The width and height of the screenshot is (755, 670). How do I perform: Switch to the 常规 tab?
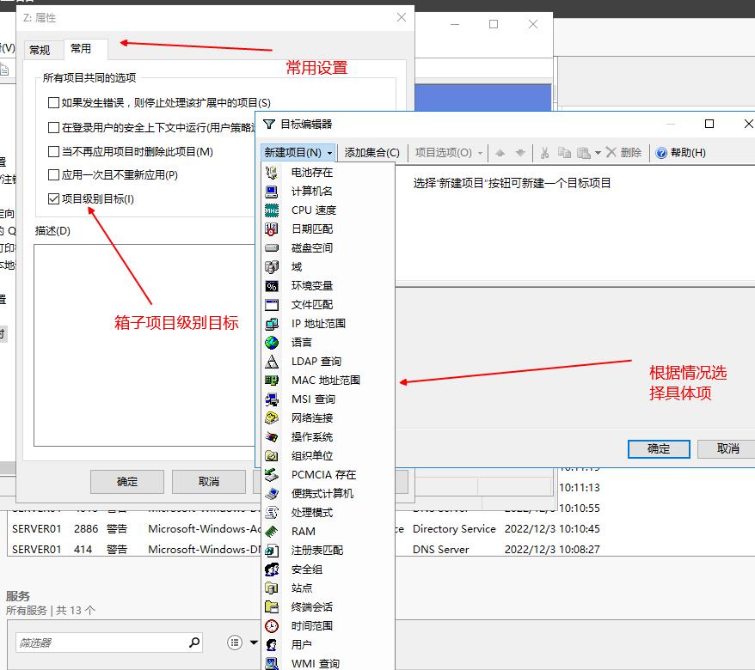click(39, 49)
